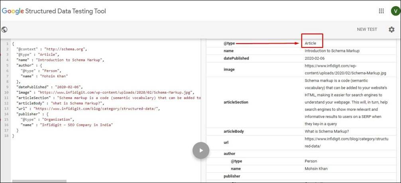This screenshot has height=183, width=401.
Task: Open the account avatar labeled V
Action: click(395, 11)
